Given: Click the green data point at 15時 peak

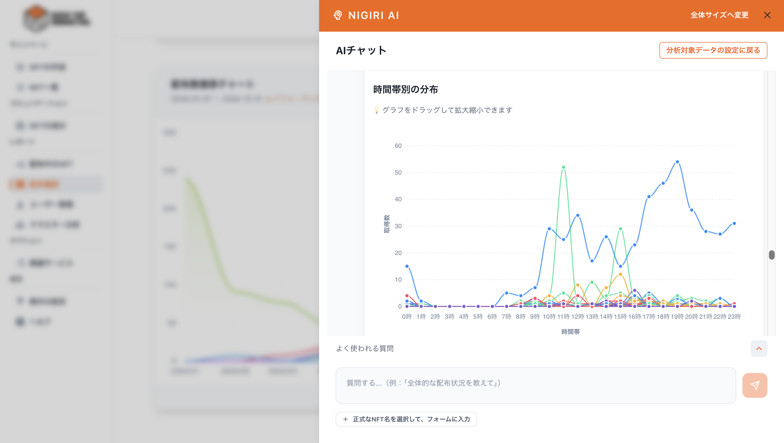Looking at the screenshot, I should pyautogui.click(x=620, y=229).
